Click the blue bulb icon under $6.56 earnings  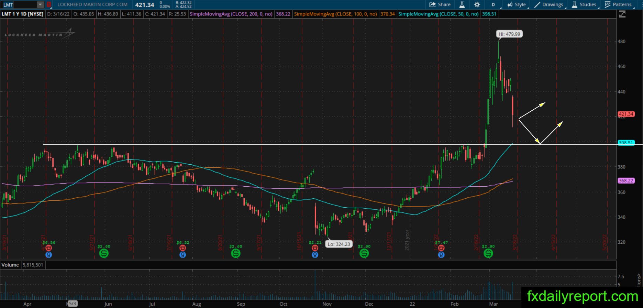[49, 255]
